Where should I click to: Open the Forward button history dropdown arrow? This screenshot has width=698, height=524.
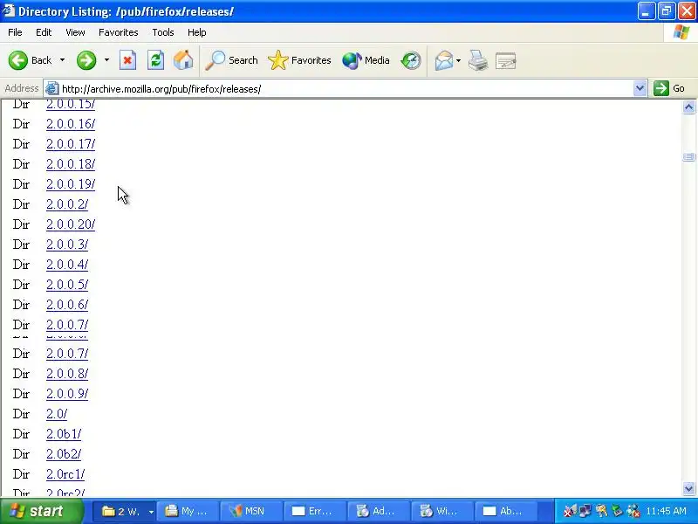(106, 60)
